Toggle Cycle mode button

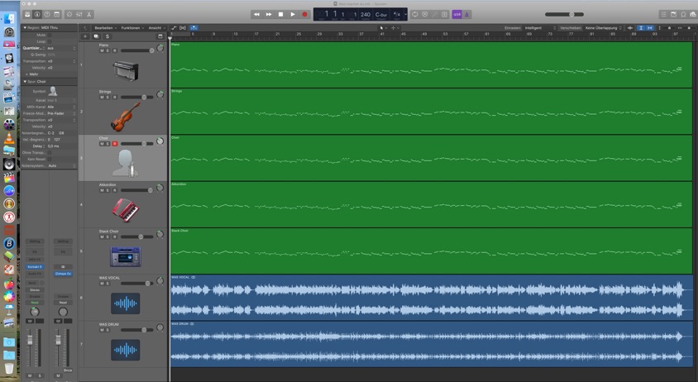coord(415,14)
